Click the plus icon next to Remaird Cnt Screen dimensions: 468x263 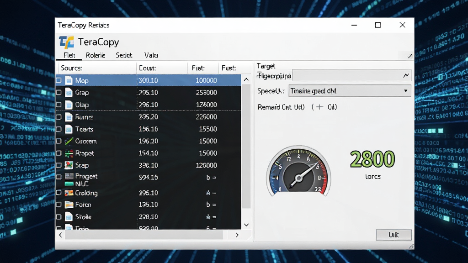(319, 107)
